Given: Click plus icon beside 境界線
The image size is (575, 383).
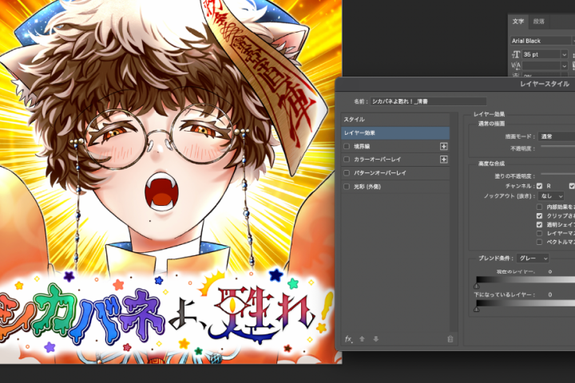Looking at the screenshot, I should pos(444,147).
